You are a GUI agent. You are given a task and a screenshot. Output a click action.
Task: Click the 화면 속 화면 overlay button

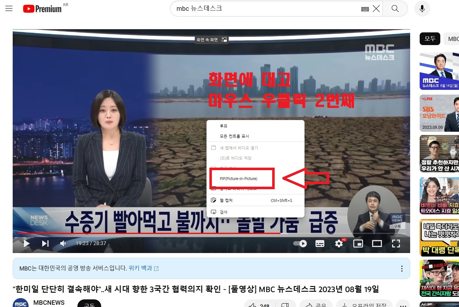212,40
